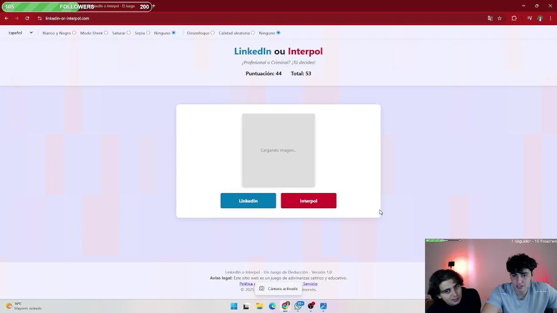557x313 pixels.
Task: Open the Servicio terms link in footer
Action: pos(310,284)
